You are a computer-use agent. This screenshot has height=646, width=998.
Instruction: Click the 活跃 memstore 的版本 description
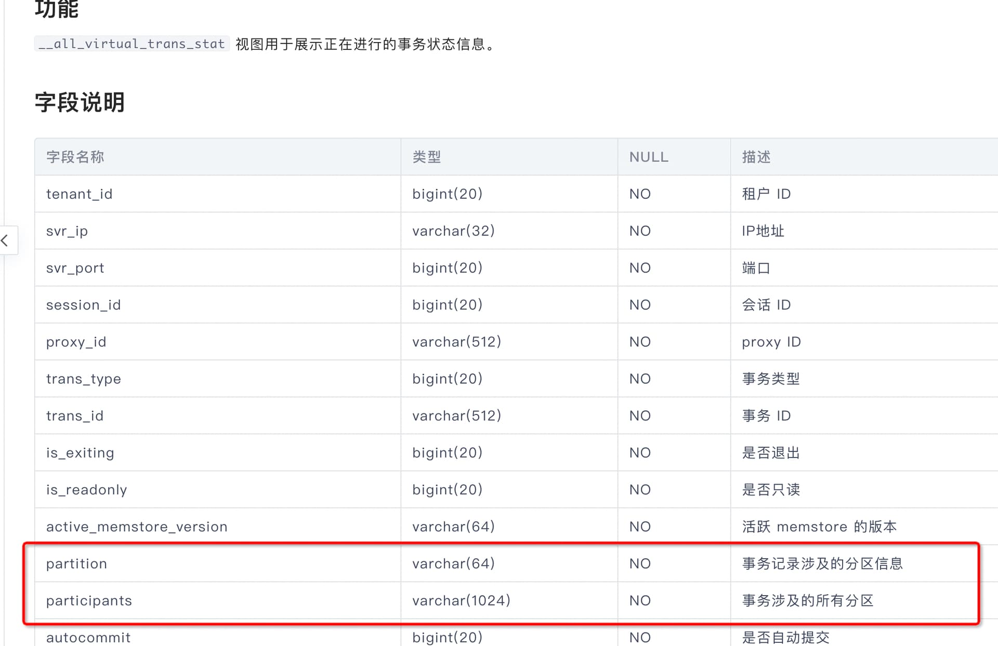[819, 527]
